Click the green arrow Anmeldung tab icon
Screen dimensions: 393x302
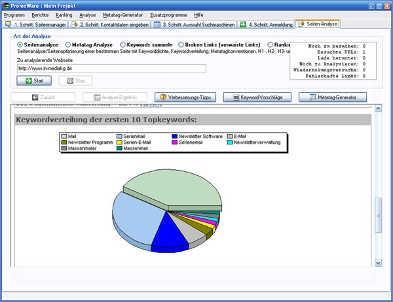243,25
